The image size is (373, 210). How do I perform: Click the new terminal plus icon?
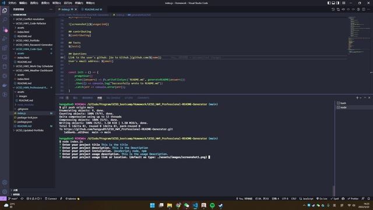pyautogui.click(x=357, y=97)
